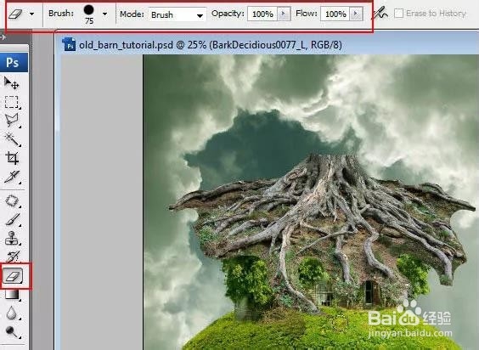Select the Eraser tool in toolbox

pos(13,276)
